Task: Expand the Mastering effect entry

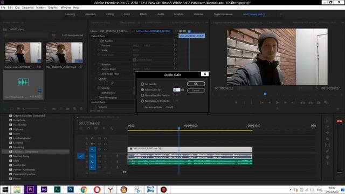Action: pos(10,147)
